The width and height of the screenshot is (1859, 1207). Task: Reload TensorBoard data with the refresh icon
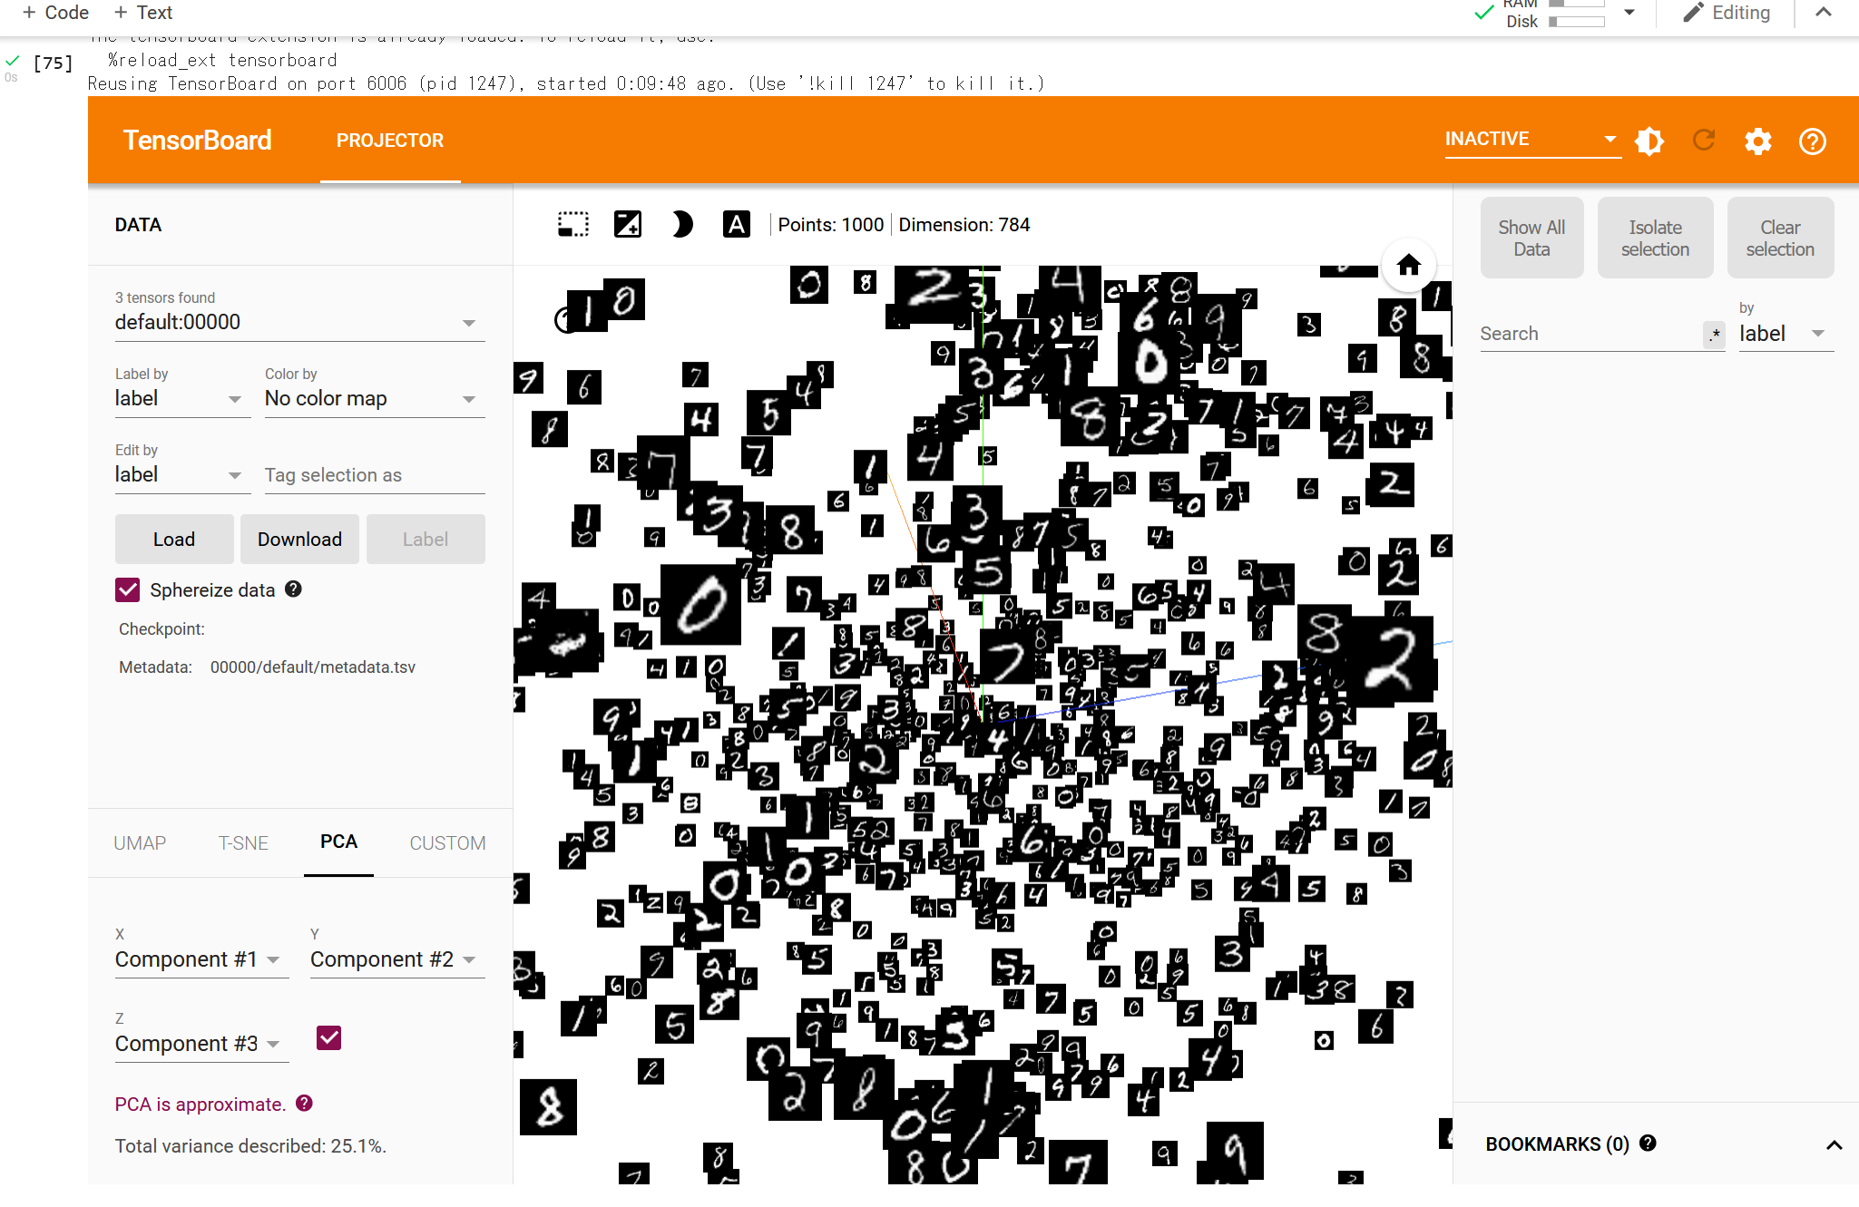(x=1703, y=141)
